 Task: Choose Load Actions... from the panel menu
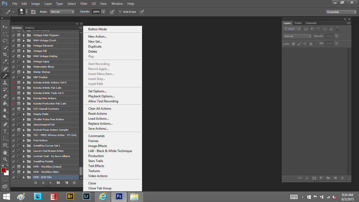coord(99,119)
